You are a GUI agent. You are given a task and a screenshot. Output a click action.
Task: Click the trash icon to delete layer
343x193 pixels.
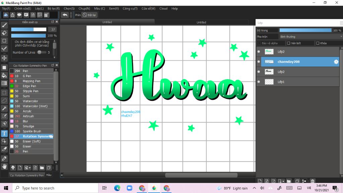click(x=313, y=181)
